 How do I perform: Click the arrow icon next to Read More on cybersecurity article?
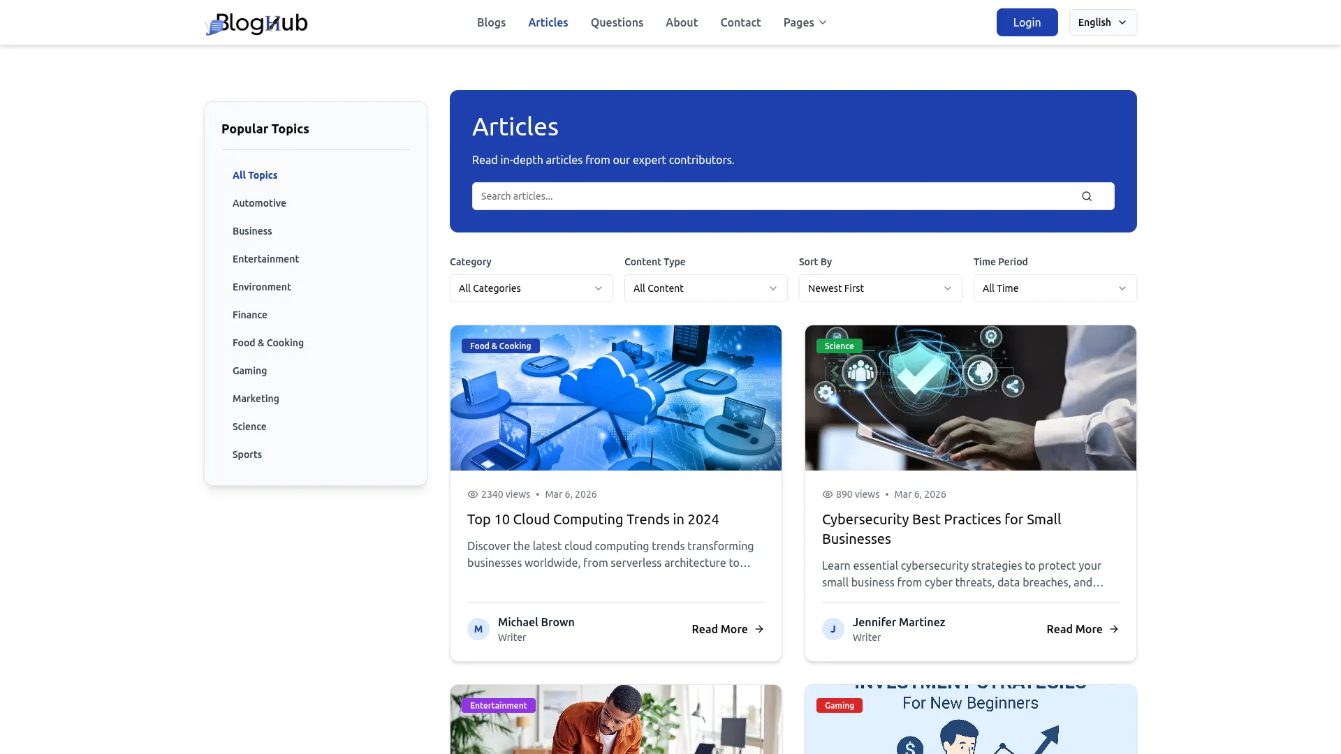pyautogui.click(x=1114, y=629)
